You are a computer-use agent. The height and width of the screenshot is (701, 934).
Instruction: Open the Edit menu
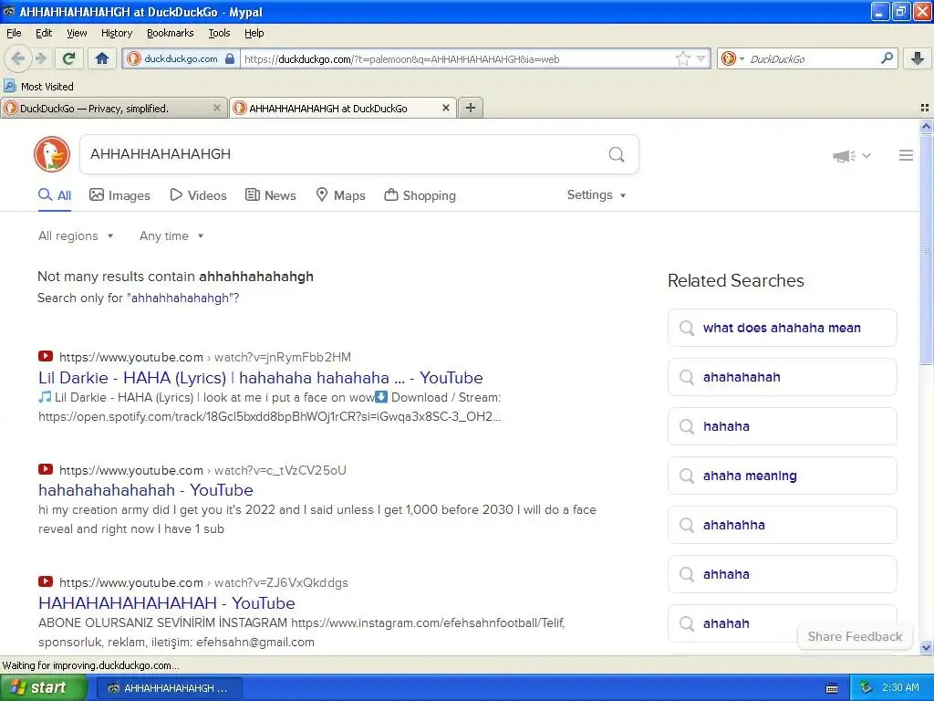point(44,33)
